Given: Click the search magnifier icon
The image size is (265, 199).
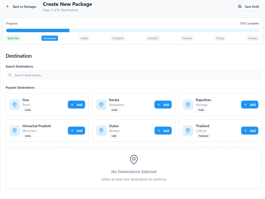Looking at the screenshot, I should tap(10, 75).
